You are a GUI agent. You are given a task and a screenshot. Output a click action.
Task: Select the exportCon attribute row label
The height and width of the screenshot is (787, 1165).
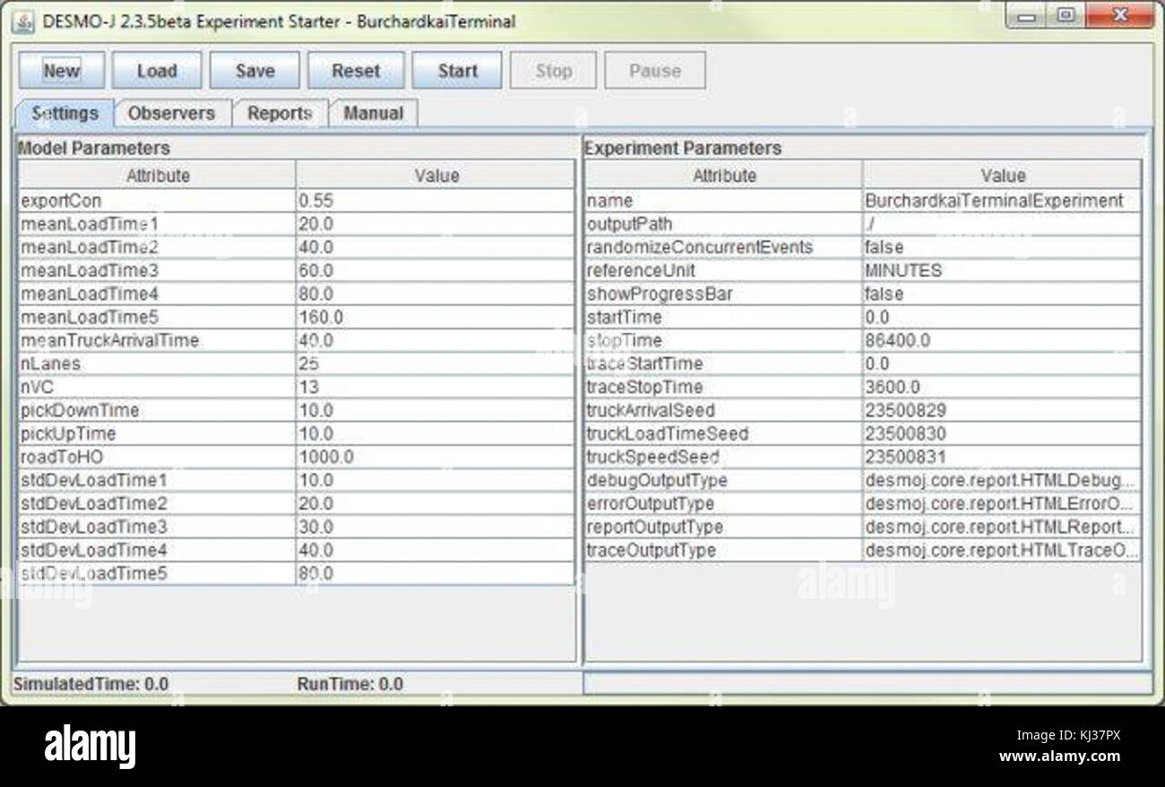pos(61,201)
